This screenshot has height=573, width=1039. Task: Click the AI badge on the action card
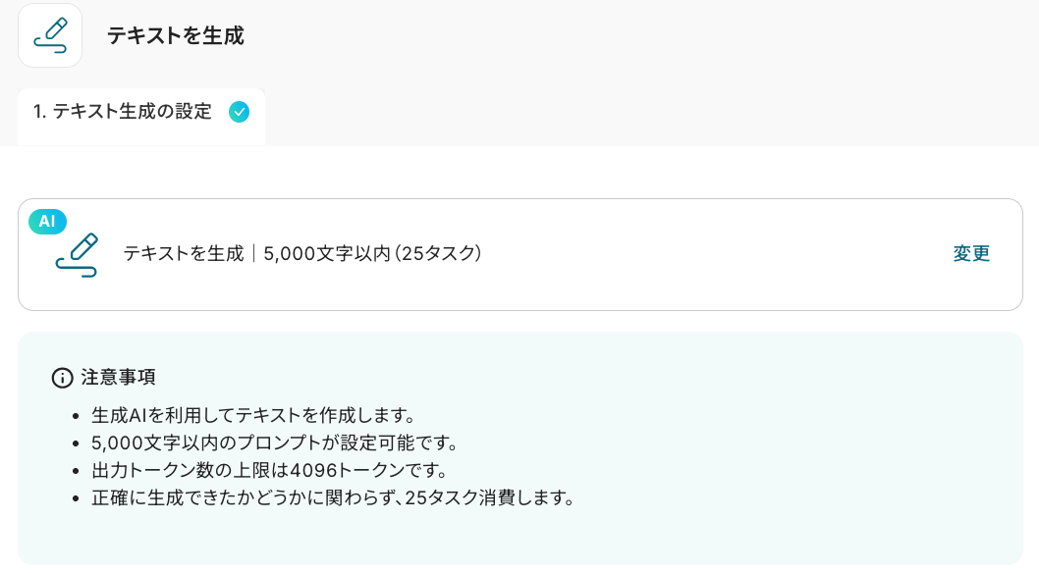click(x=47, y=222)
